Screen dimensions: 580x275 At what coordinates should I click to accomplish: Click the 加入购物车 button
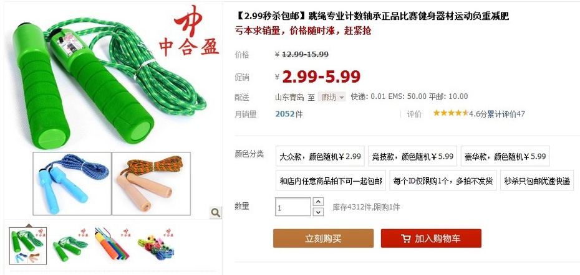[x=431, y=238]
